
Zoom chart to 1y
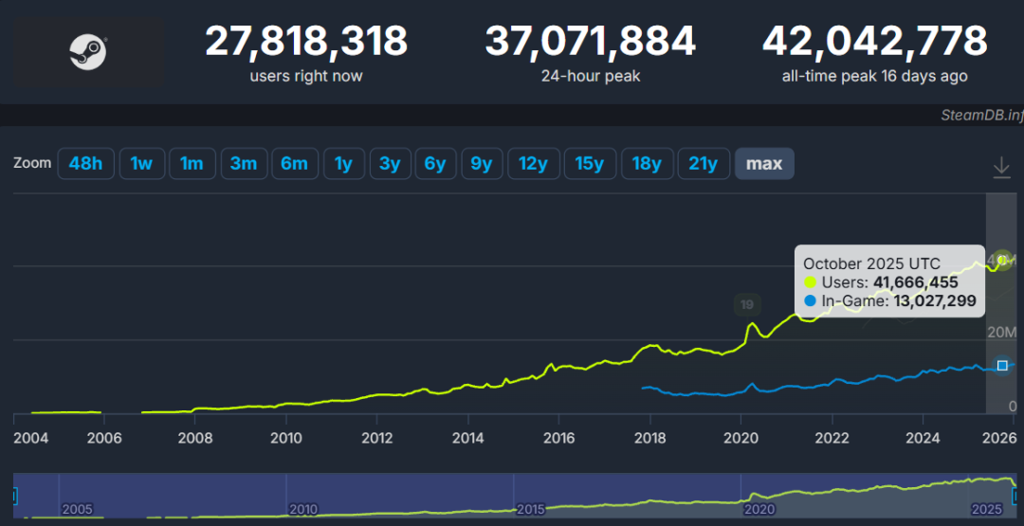coord(343,163)
